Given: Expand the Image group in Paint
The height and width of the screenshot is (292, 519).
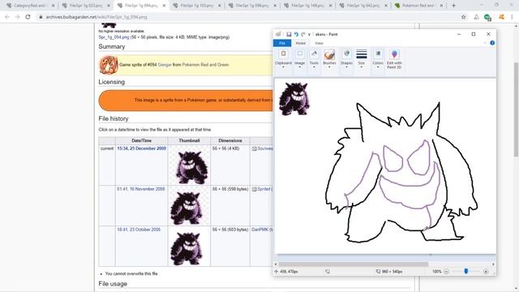Looking at the screenshot, I should (x=299, y=59).
